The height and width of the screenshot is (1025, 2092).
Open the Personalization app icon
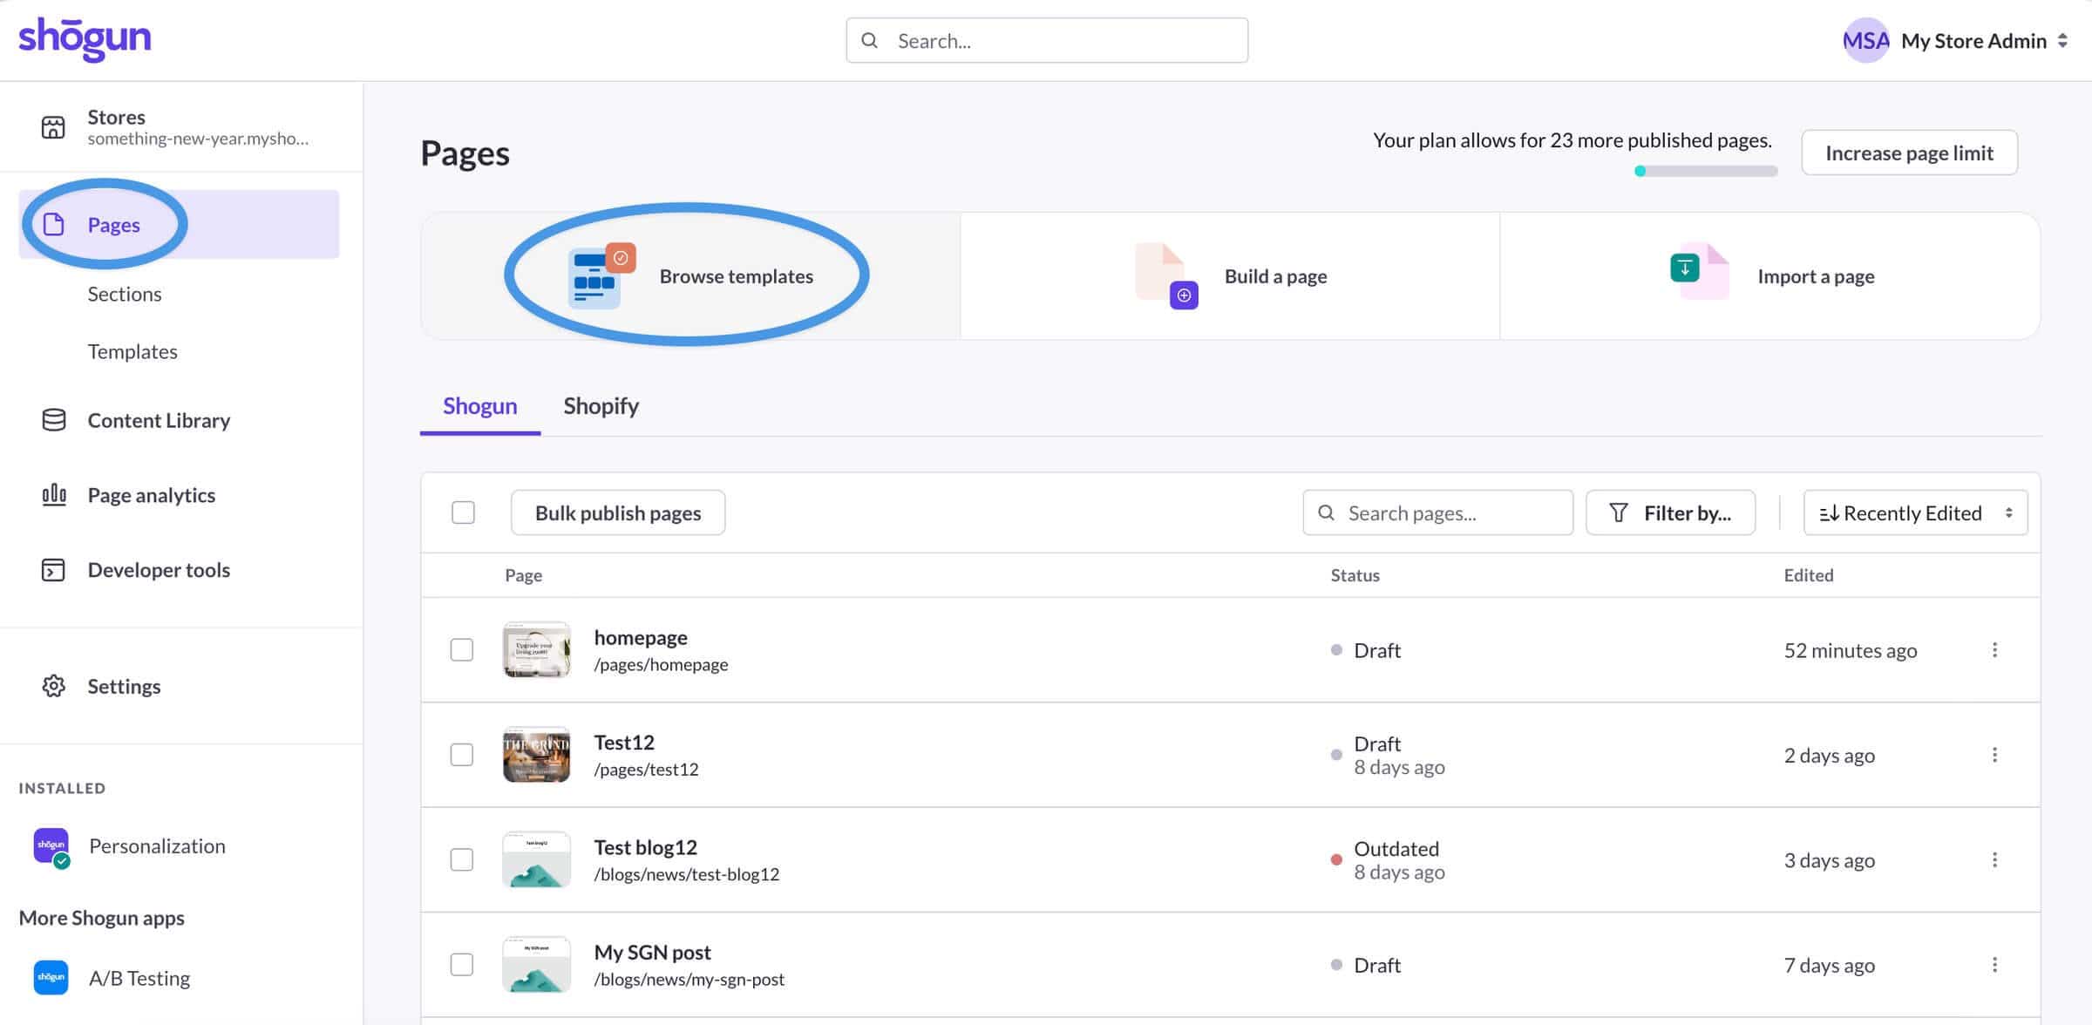[x=51, y=847]
